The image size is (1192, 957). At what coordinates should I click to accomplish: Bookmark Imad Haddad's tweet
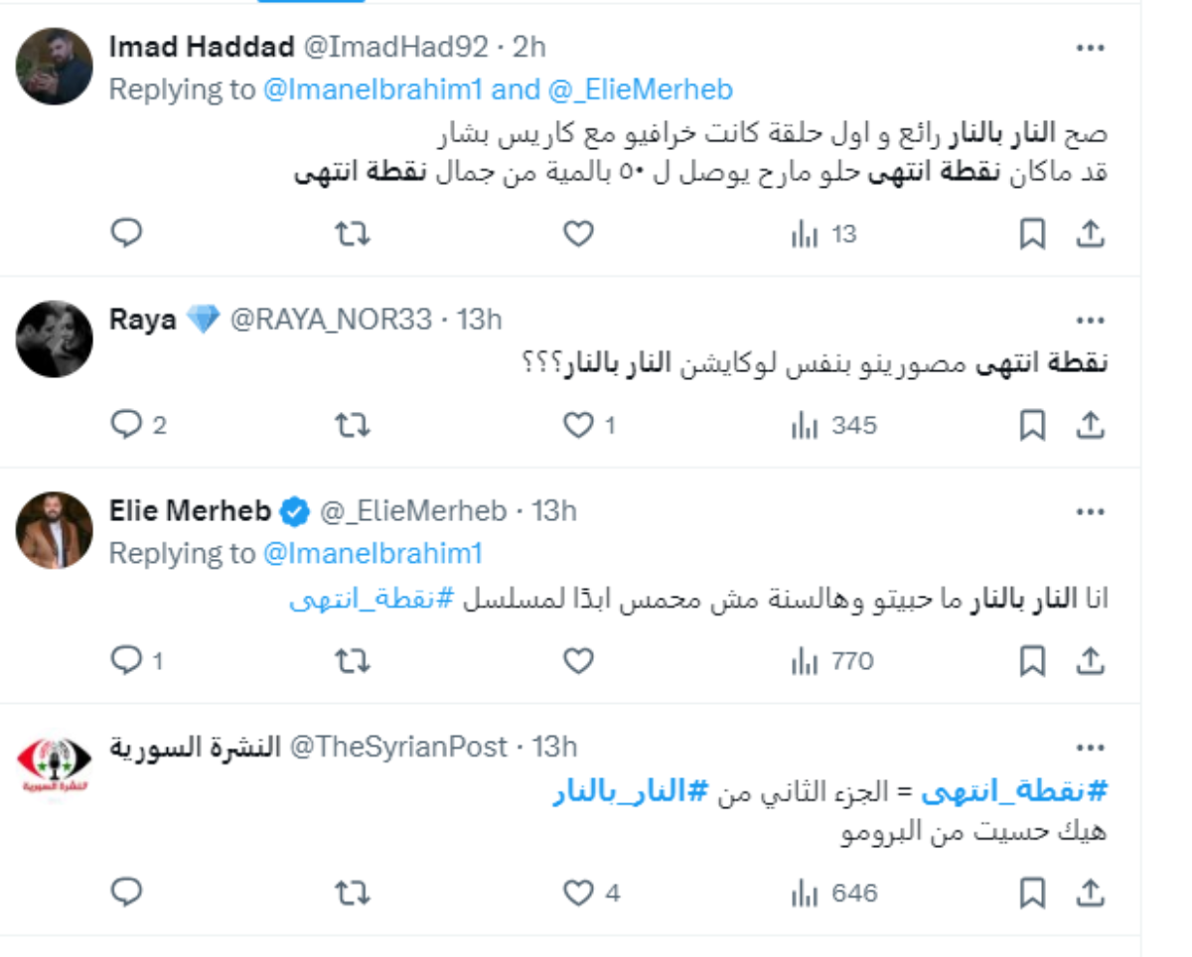1033,234
